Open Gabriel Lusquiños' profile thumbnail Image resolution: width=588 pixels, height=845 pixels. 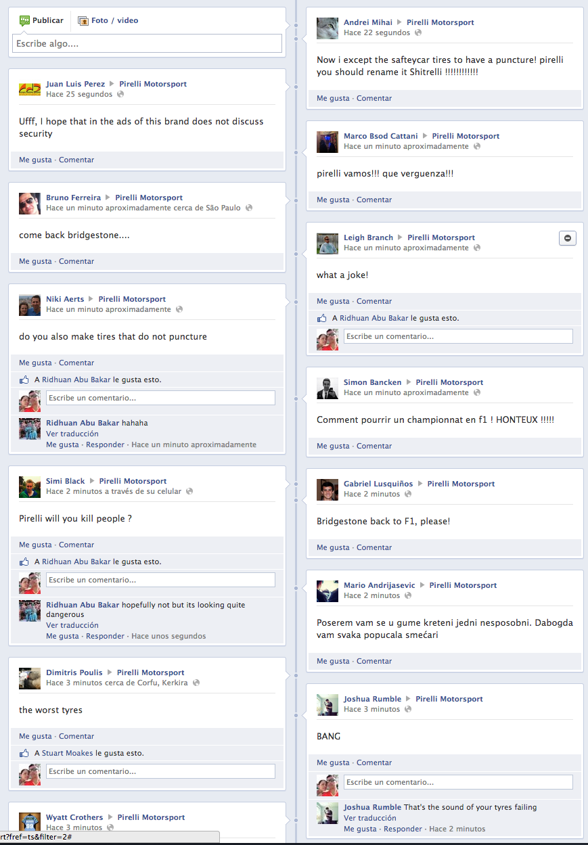coord(327,490)
